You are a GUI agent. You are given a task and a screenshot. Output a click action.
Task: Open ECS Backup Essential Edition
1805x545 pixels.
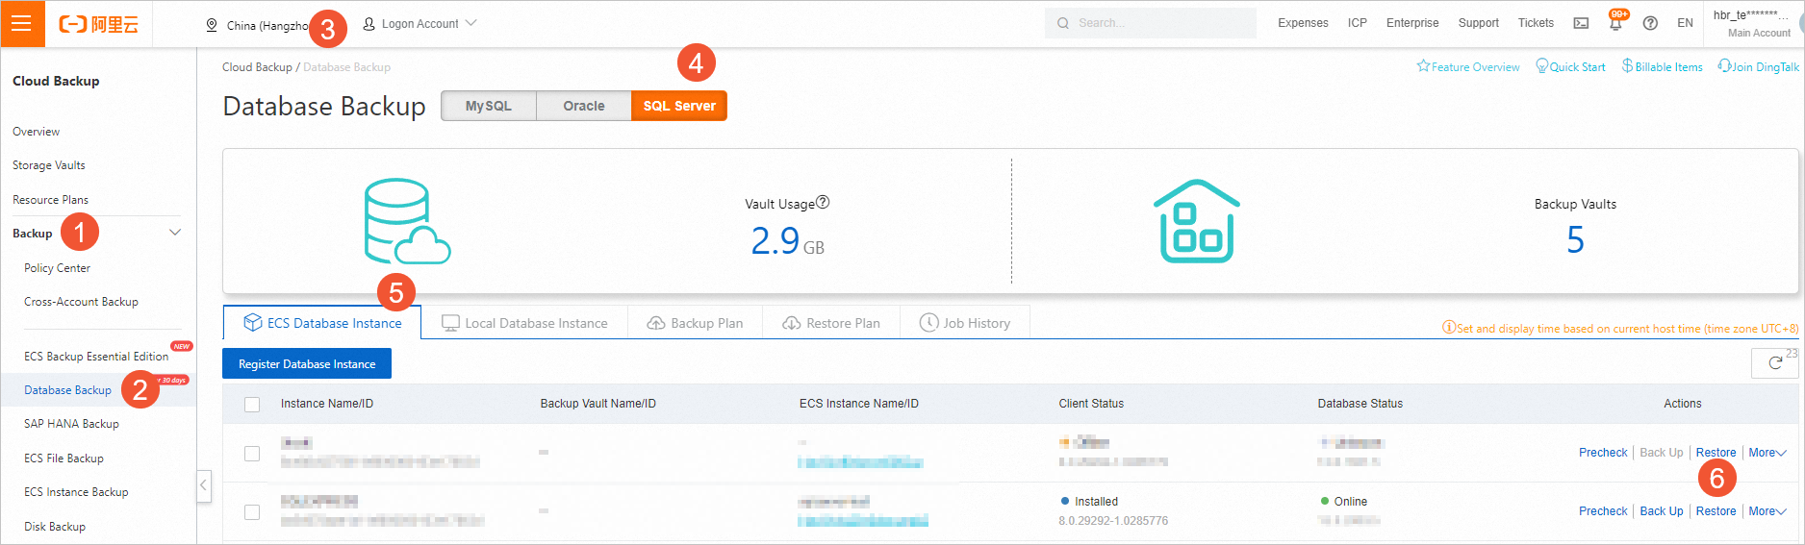point(96,357)
